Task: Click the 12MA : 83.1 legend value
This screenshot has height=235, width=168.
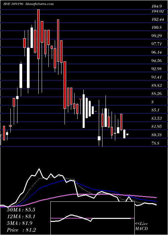Action: coord(21,217)
